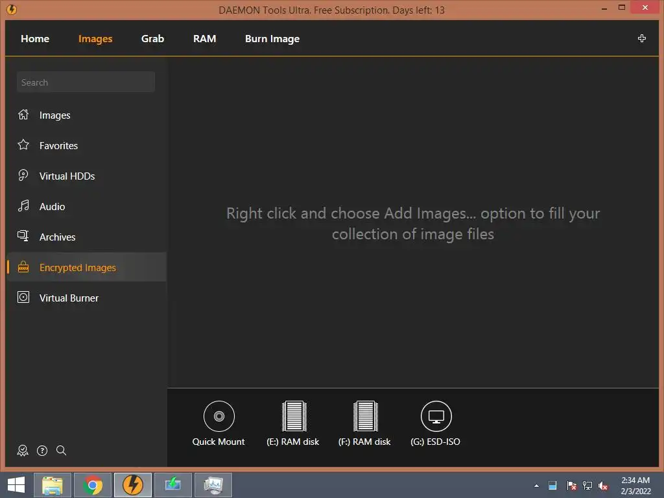This screenshot has height=498, width=664.
Task: Focus the Search field in sidebar
Action: pos(86,82)
